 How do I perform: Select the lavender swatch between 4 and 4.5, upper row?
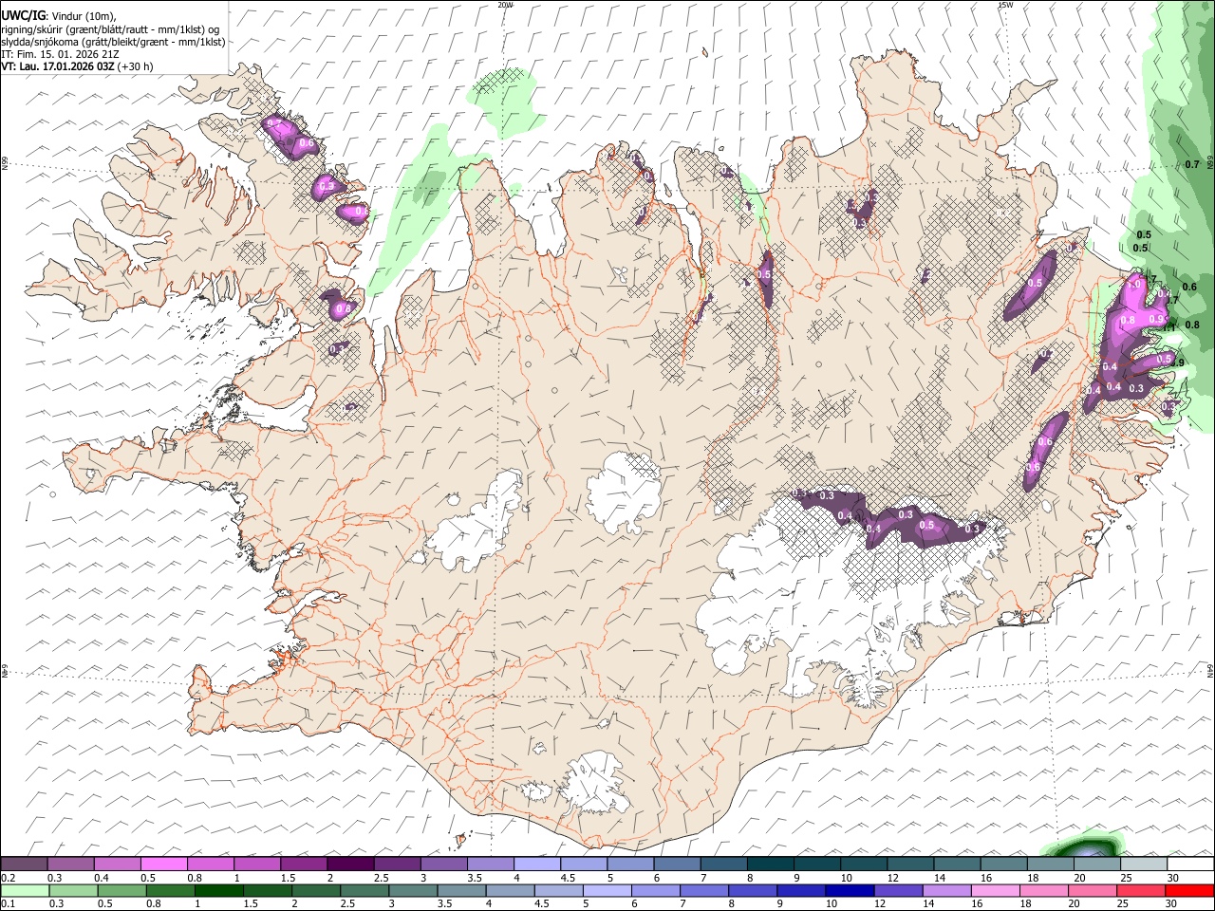tap(536, 865)
